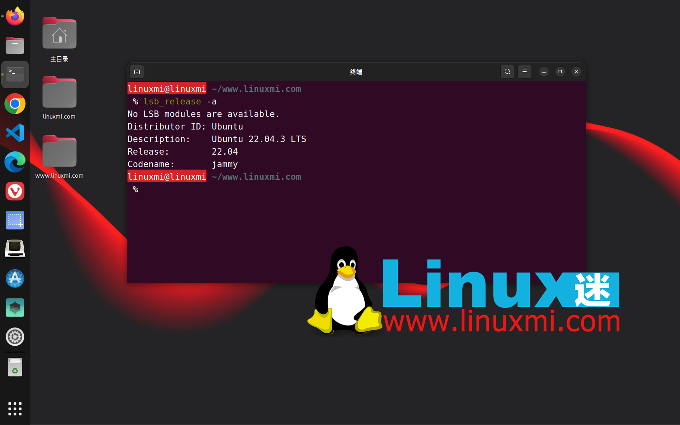
Task: Open the linuxmi.com desktop folder
Action: [59, 98]
